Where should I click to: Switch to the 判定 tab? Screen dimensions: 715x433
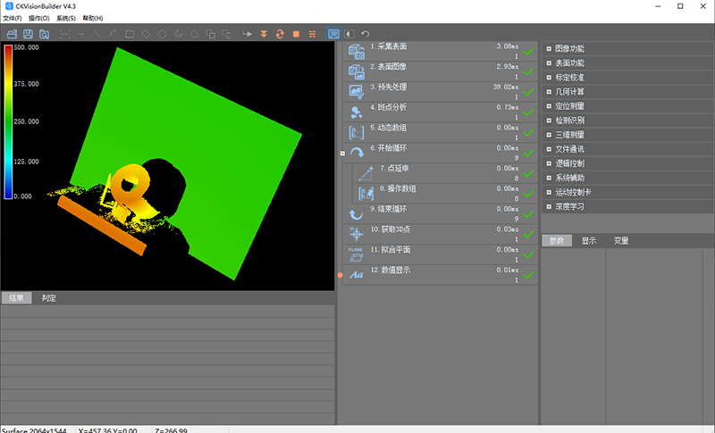49,298
